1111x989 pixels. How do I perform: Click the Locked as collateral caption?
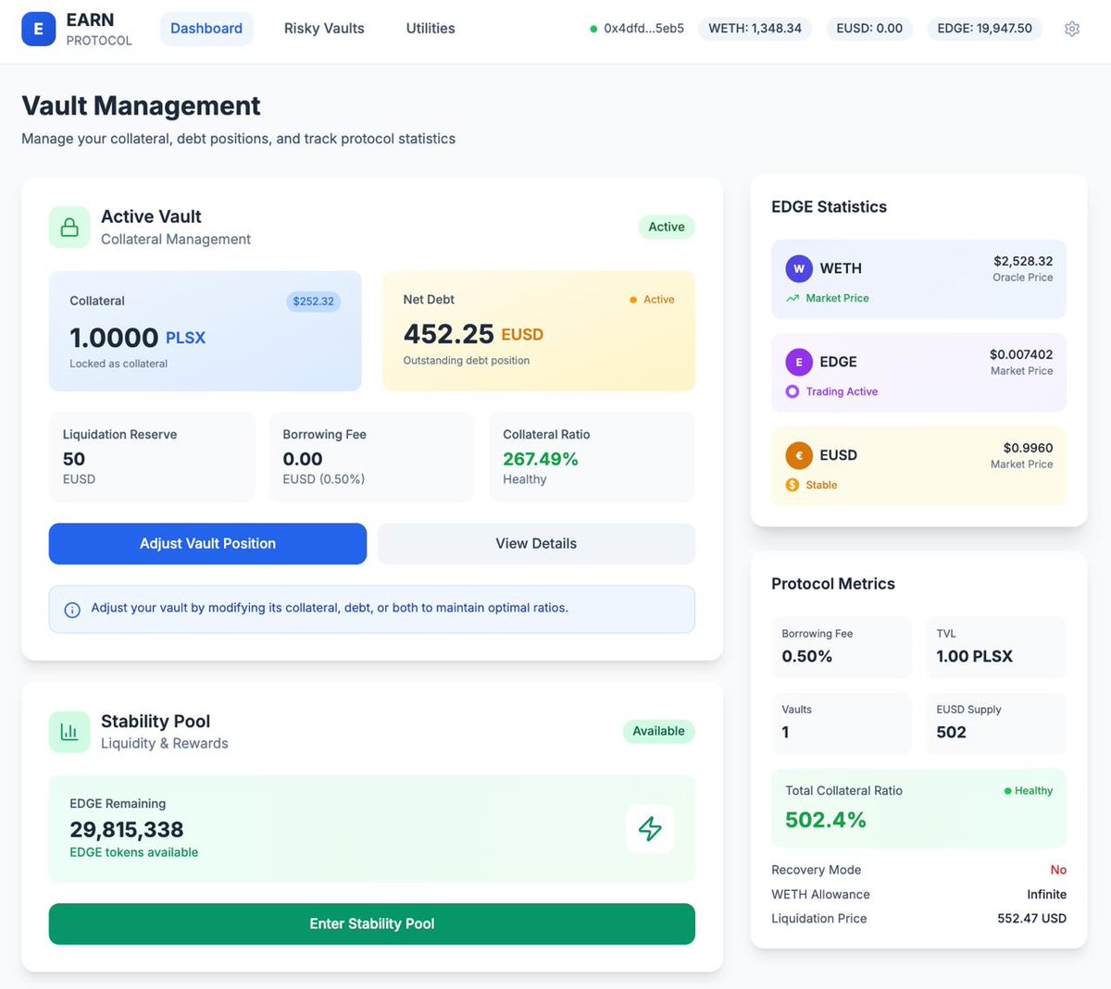(119, 364)
